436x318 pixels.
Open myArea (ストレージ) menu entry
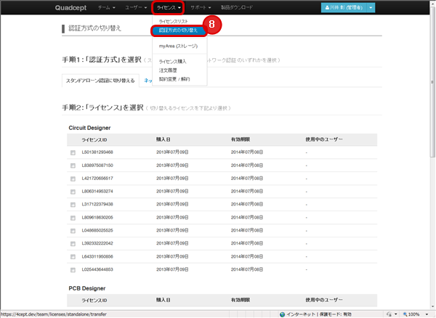(x=178, y=46)
